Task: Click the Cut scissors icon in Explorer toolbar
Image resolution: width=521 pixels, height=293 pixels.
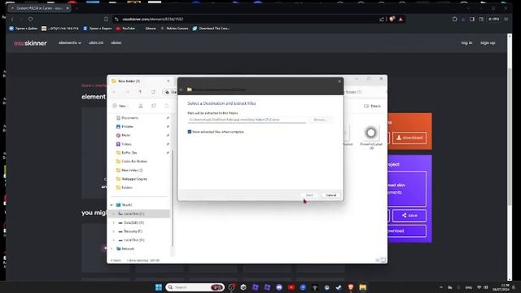Action: [x=141, y=106]
